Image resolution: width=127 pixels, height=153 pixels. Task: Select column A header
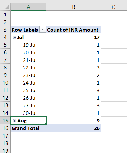coord(28,7)
